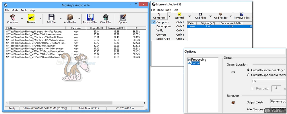The height and width of the screenshot is (114, 287).
Task: Open Help menu in Monkey's Audio 4.14
Action: pos(32,10)
